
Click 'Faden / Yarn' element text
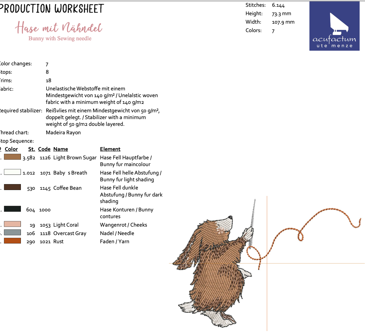115,242
